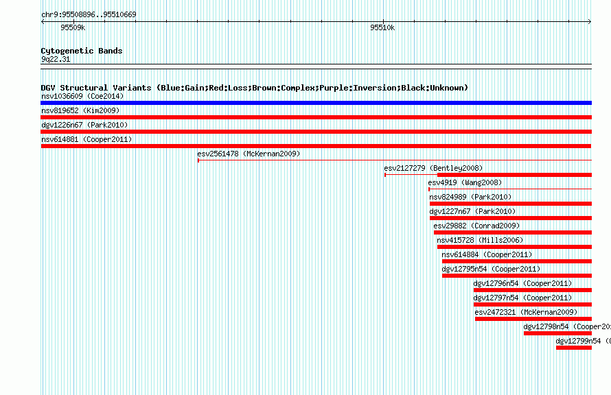This screenshot has height=395, width=611.
Task: Click the red bar under dgv12798n54
Action: 557,333
